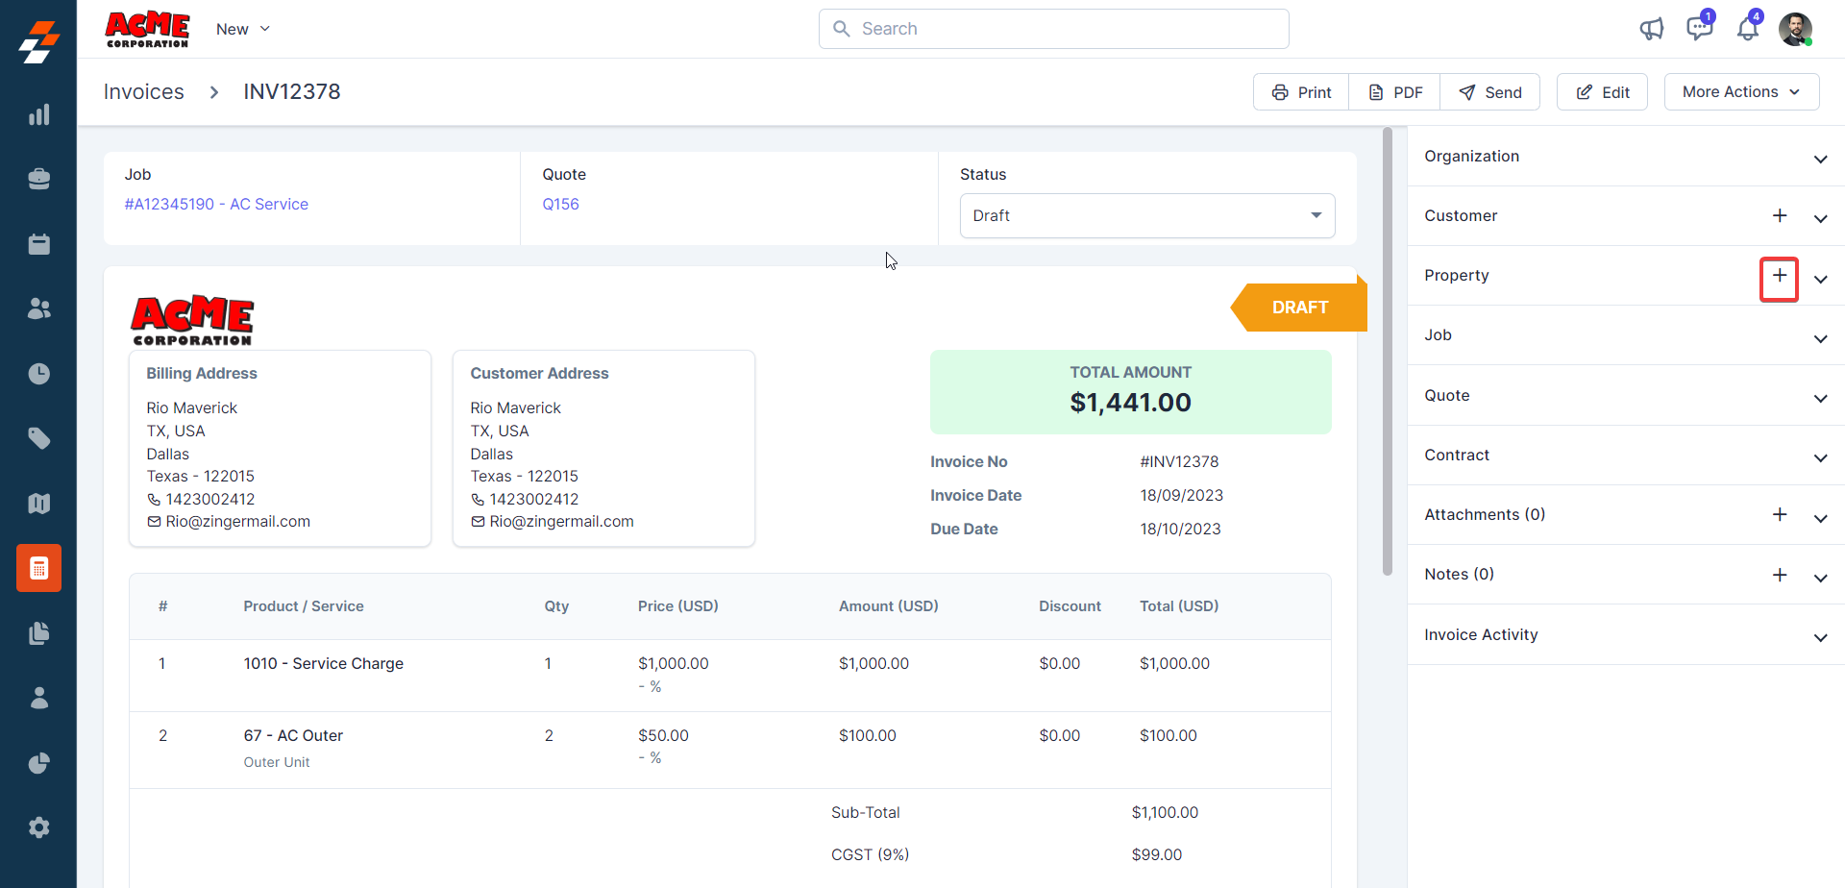This screenshot has height=888, width=1845.
Task: Go to the Invoices breadcrumb
Action: pyautogui.click(x=144, y=92)
